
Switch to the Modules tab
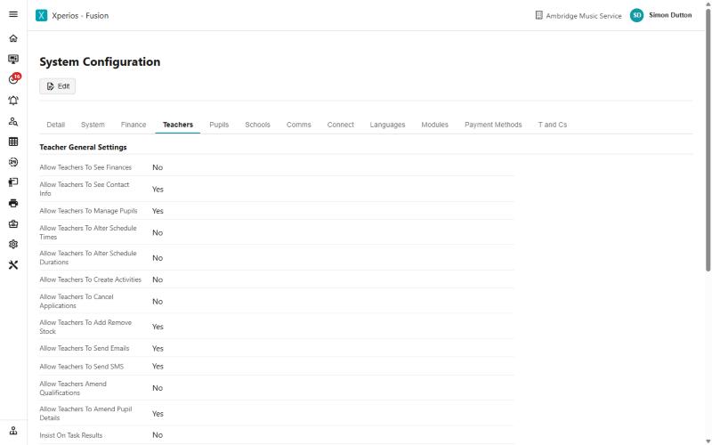pyautogui.click(x=434, y=125)
